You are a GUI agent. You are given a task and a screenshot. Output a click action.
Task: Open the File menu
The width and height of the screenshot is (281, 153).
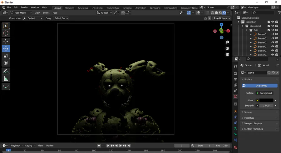click(9, 7)
